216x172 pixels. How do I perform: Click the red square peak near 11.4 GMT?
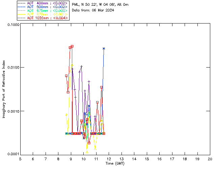coord(101,87)
